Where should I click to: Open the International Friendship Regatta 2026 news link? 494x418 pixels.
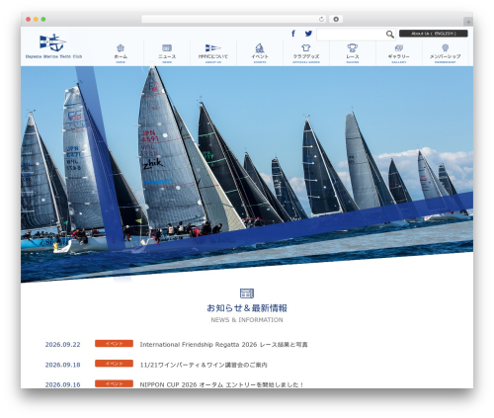pyautogui.click(x=223, y=345)
